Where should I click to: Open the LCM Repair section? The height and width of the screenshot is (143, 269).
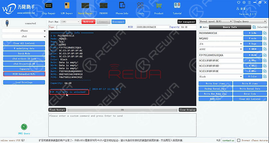click(67, 9)
